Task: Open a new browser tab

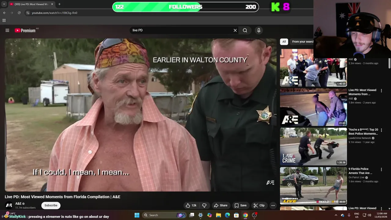Action: click(x=59, y=4)
